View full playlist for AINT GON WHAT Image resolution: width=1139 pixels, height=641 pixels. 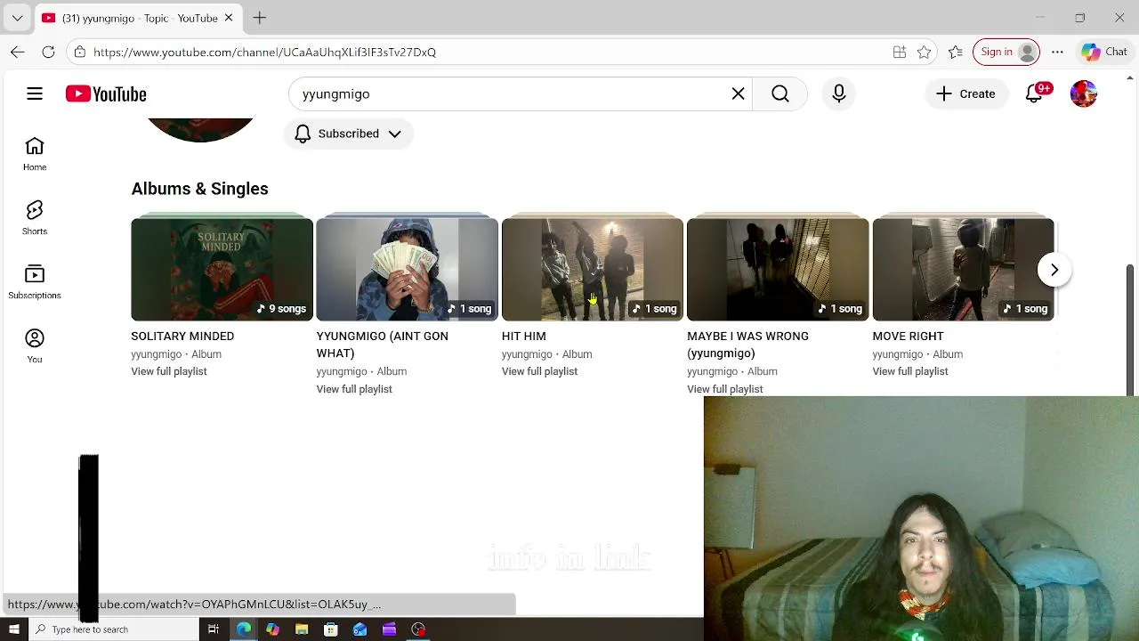point(354,389)
